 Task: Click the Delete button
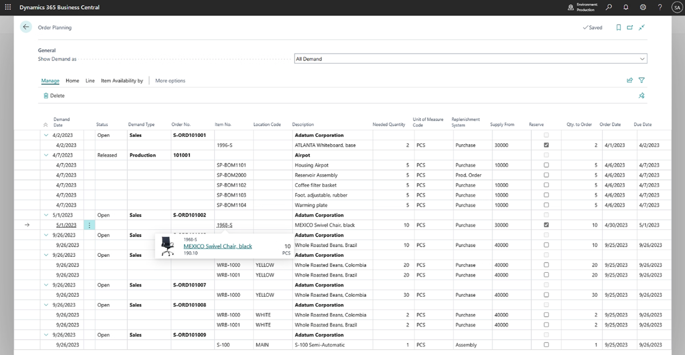point(54,95)
